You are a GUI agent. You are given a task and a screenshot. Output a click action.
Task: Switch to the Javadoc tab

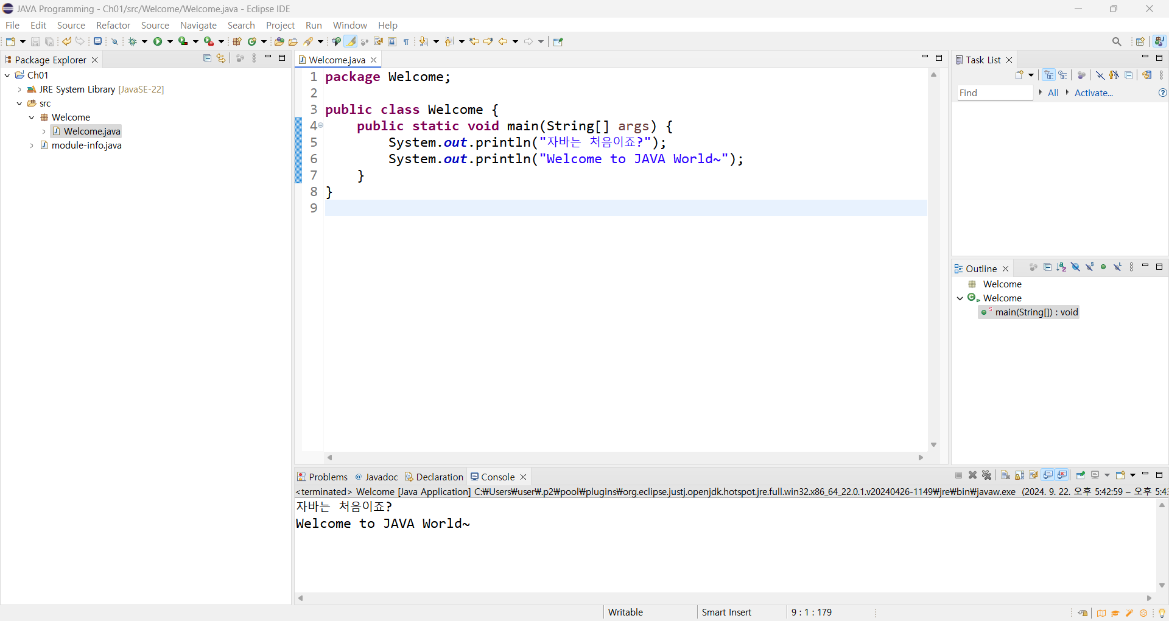[x=376, y=477]
